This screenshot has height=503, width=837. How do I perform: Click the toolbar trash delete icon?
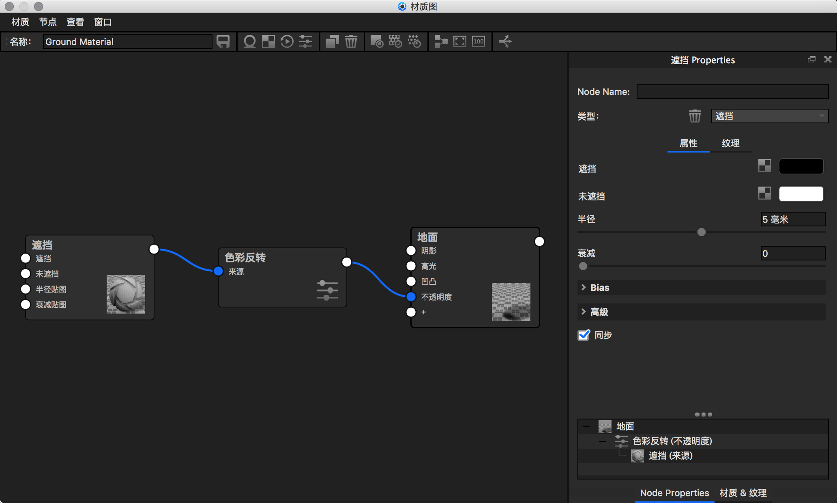pos(351,41)
